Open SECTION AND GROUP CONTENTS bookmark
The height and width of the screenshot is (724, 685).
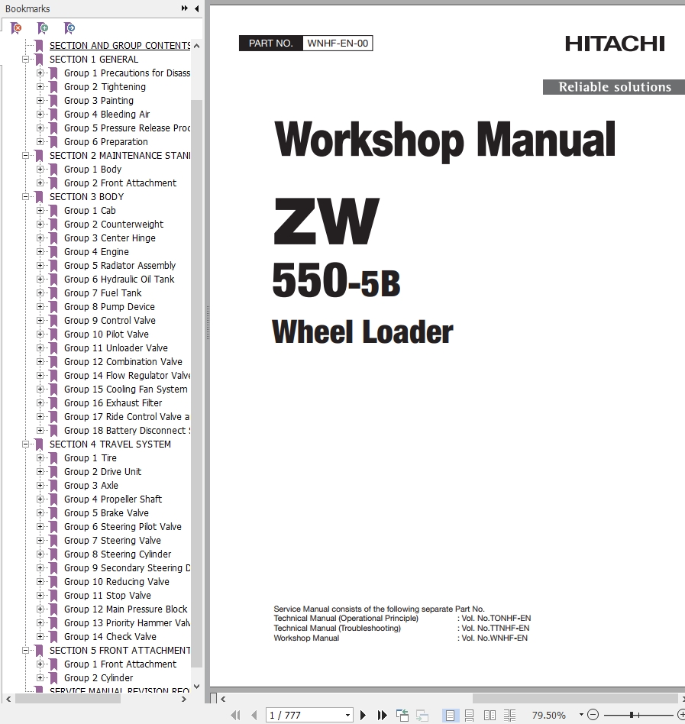pyautogui.click(x=120, y=46)
